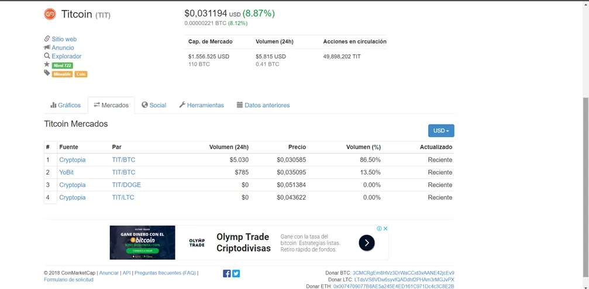Click the LTC donation address

[x=404, y=280]
